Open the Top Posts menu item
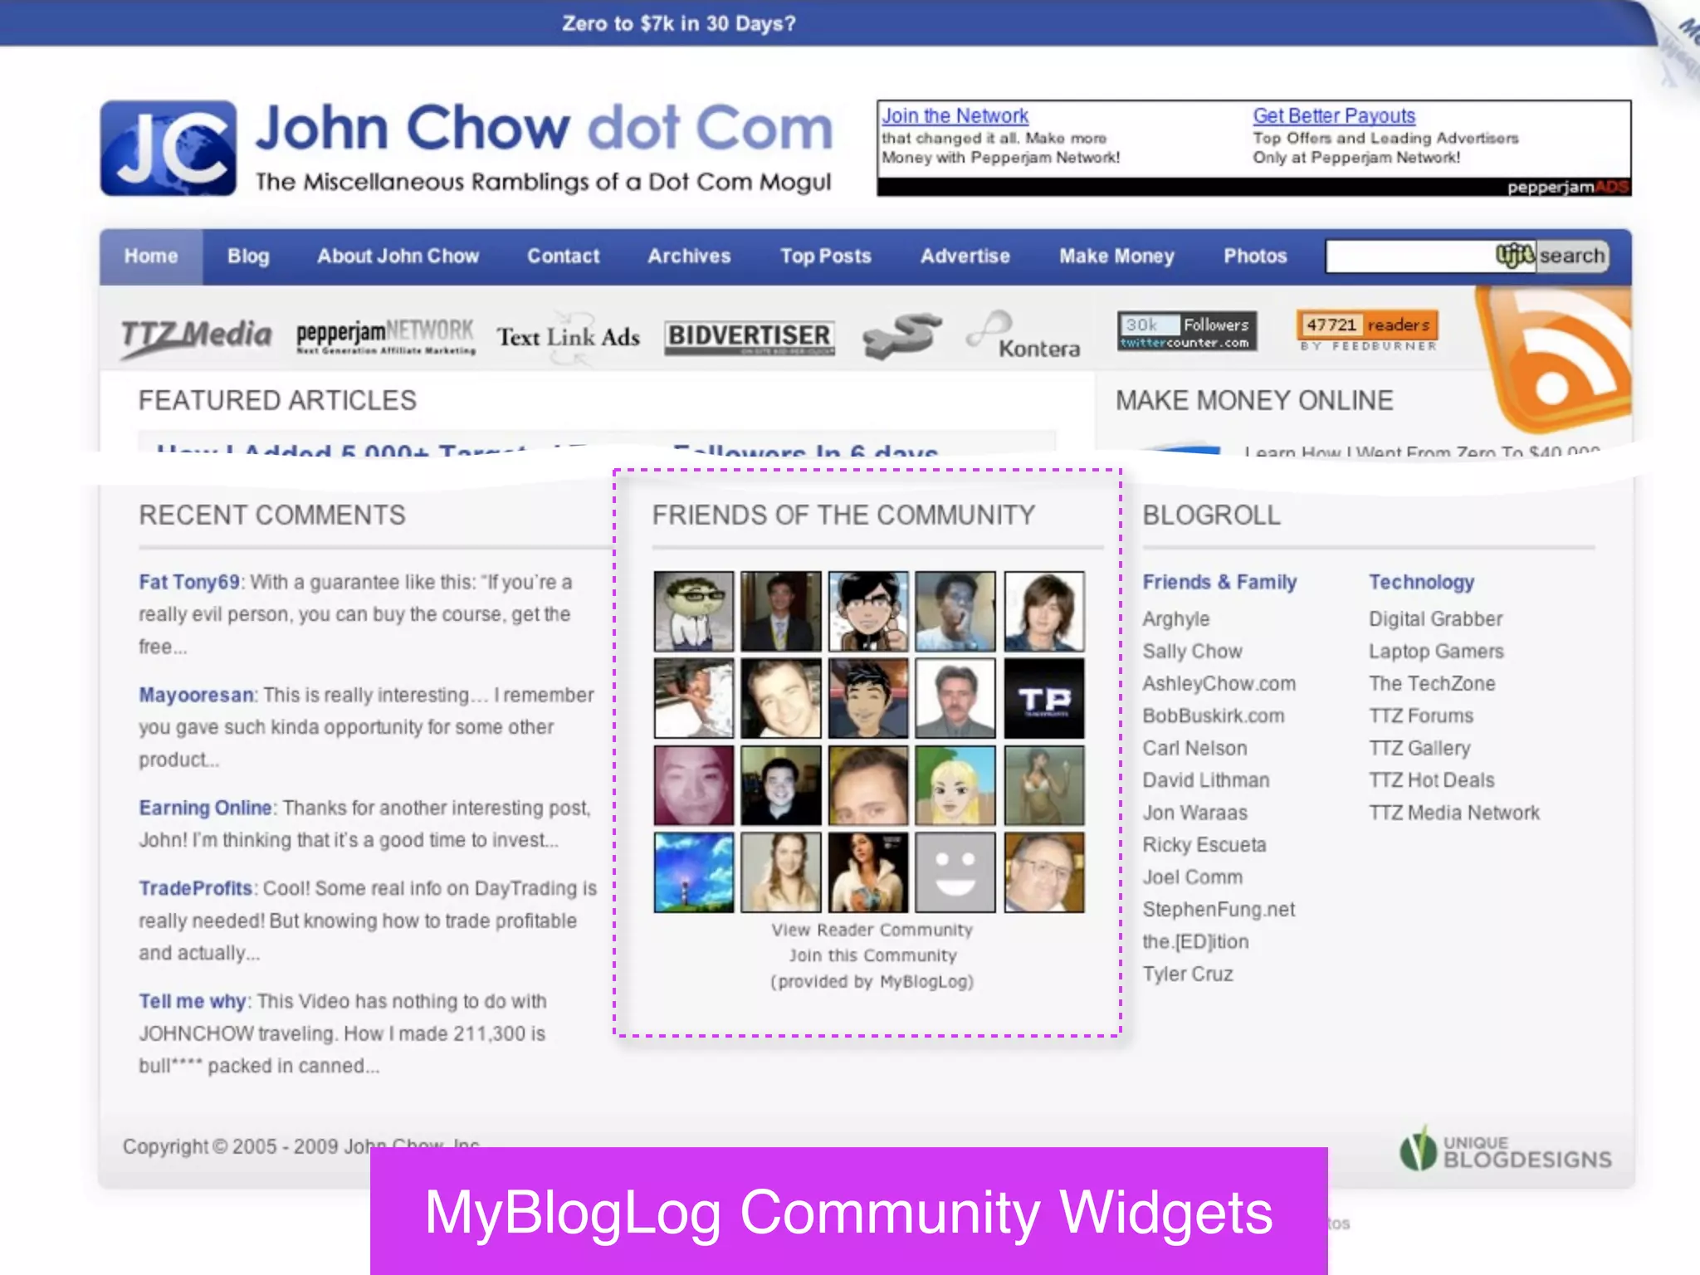The image size is (1700, 1275). 825,256
